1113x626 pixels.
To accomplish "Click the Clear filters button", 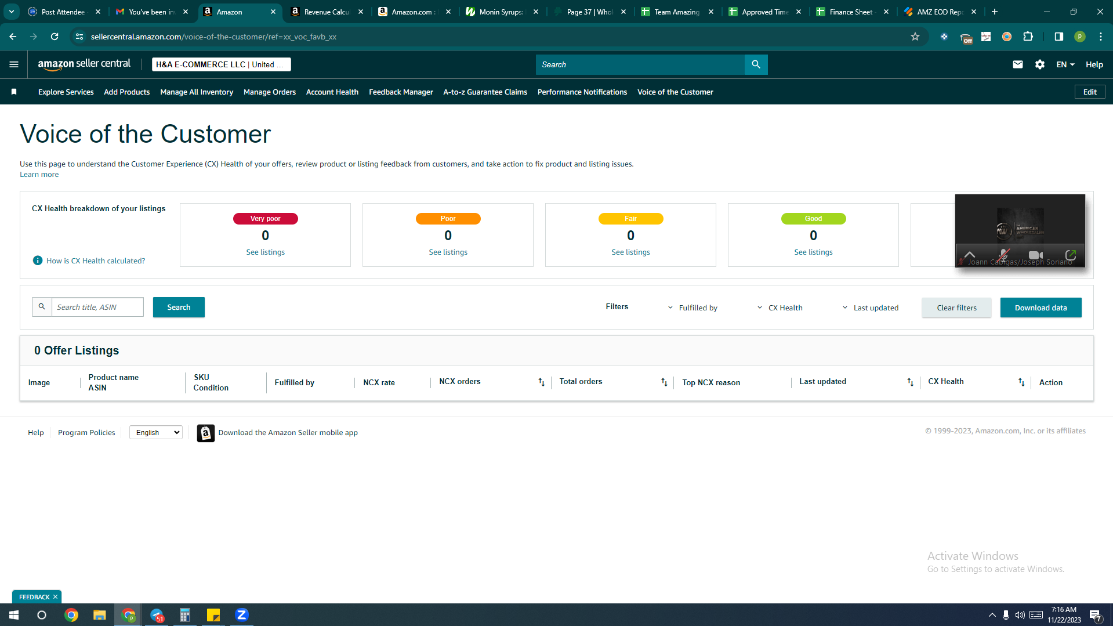I will pyautogui.click(x=956, y=307).
